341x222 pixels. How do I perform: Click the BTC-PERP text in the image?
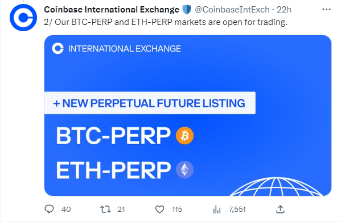click(113, 136)
